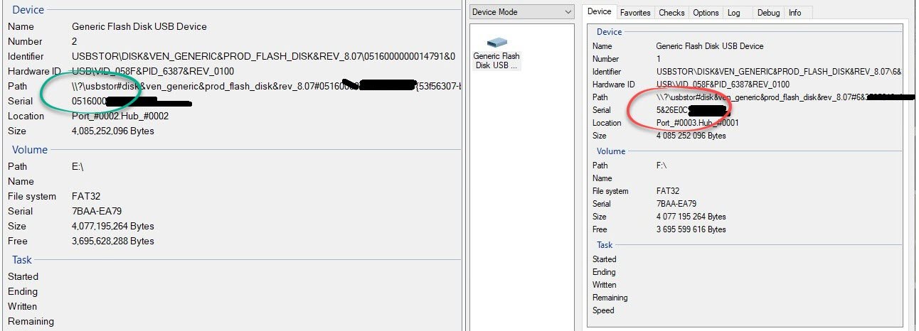Click volume size 4 077 195 264 Bytes
Viewport: 919px width, 331px height.
point(691,217)
